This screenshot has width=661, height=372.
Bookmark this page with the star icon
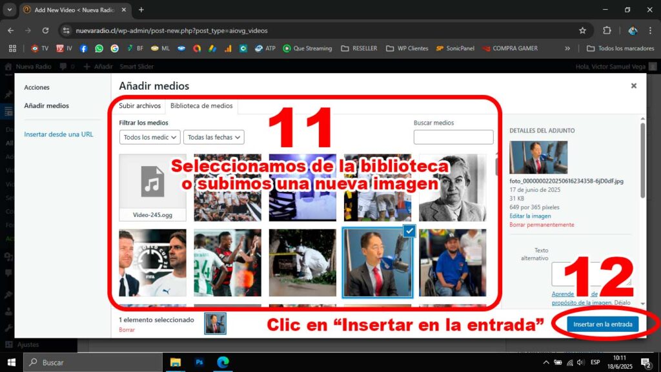point(583,30)
